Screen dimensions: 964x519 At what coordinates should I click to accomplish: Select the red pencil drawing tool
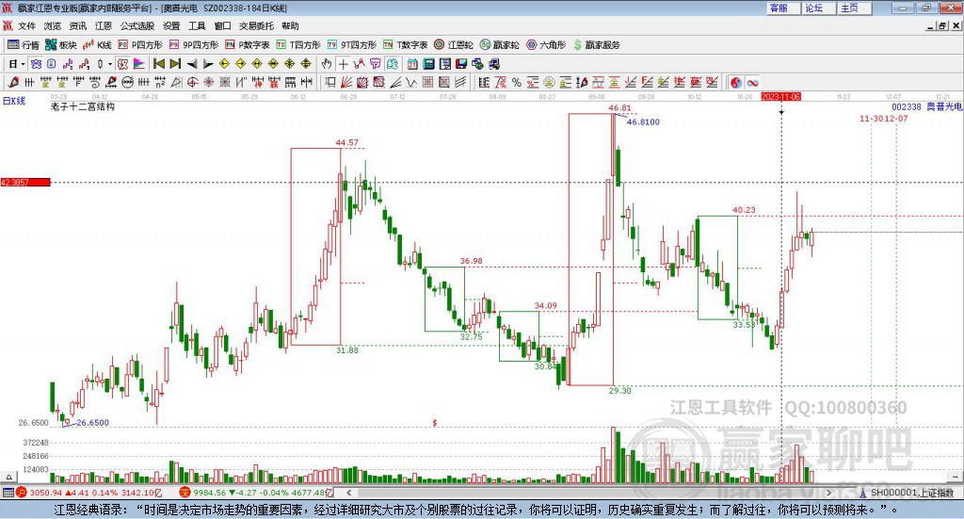click(13, 82)
